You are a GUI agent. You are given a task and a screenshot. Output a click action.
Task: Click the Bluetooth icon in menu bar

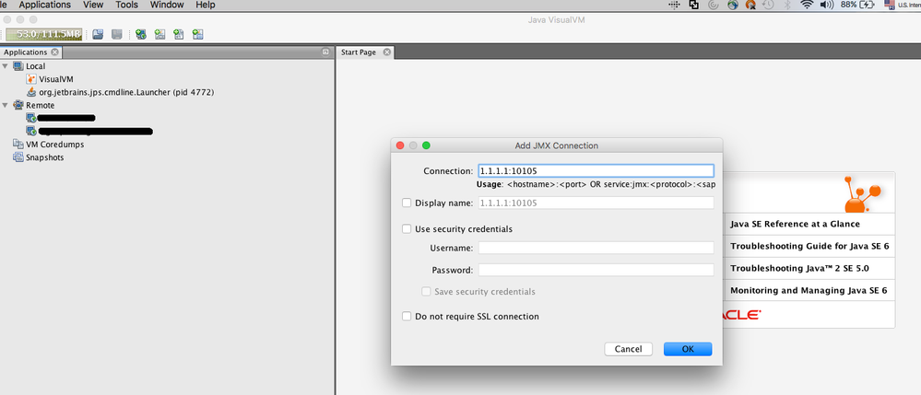pyautogui.click(x=787, y=5)
